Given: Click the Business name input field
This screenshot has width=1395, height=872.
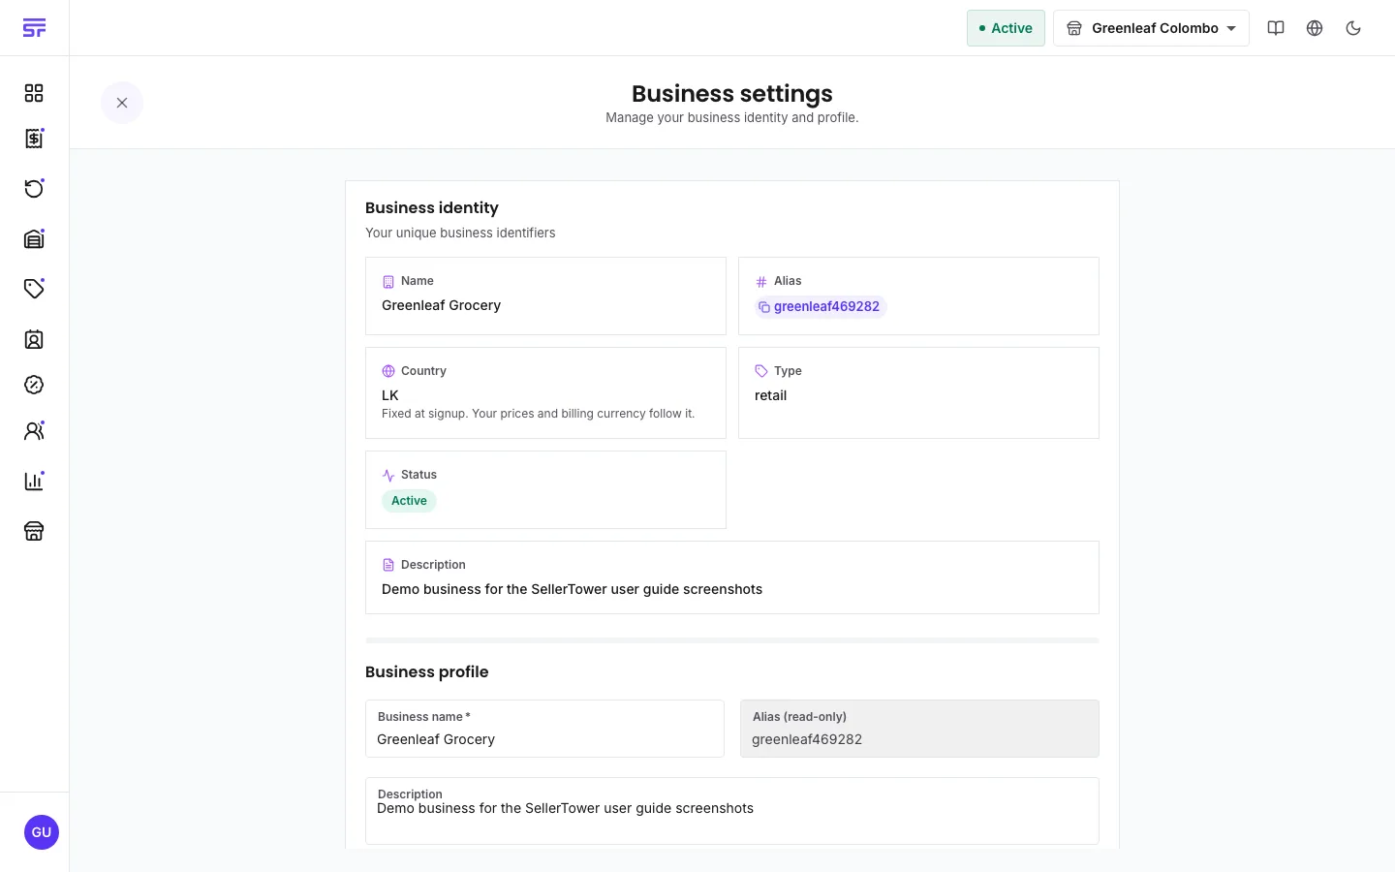Looking at the screenshot, I should (x=544, y=729).
